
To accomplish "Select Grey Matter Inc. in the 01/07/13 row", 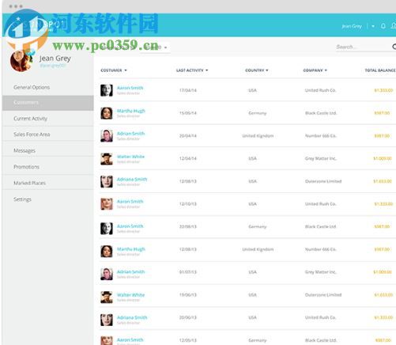I will click(x=321, y=272).
